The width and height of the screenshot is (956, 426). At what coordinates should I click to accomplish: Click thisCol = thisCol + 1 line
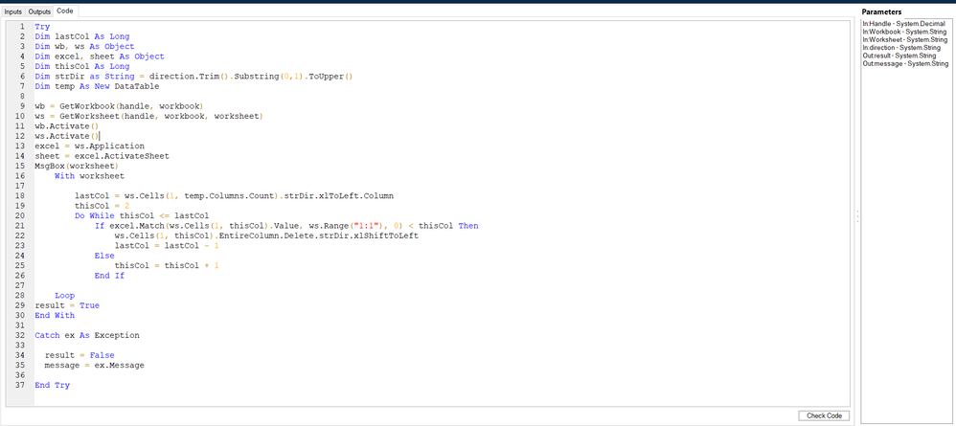click(167, 266)
